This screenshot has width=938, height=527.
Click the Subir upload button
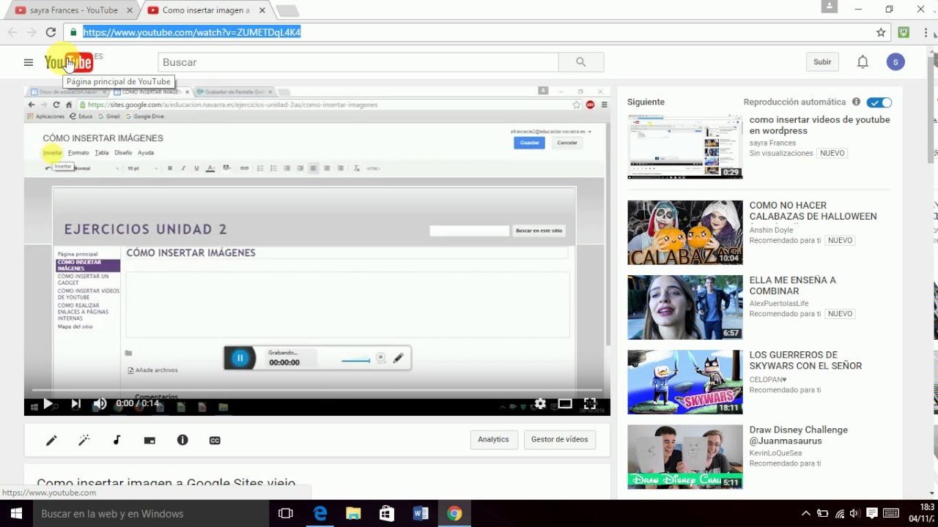tap(822, 62)
